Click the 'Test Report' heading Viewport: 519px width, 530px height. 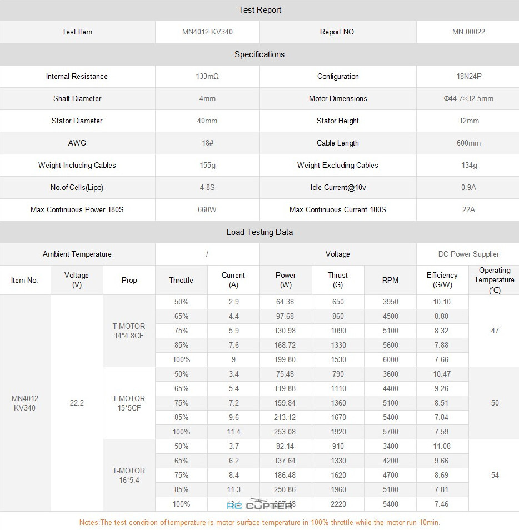coord(259,10)
